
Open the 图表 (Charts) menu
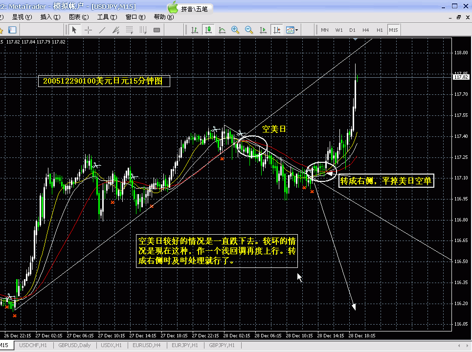[79, 17]
